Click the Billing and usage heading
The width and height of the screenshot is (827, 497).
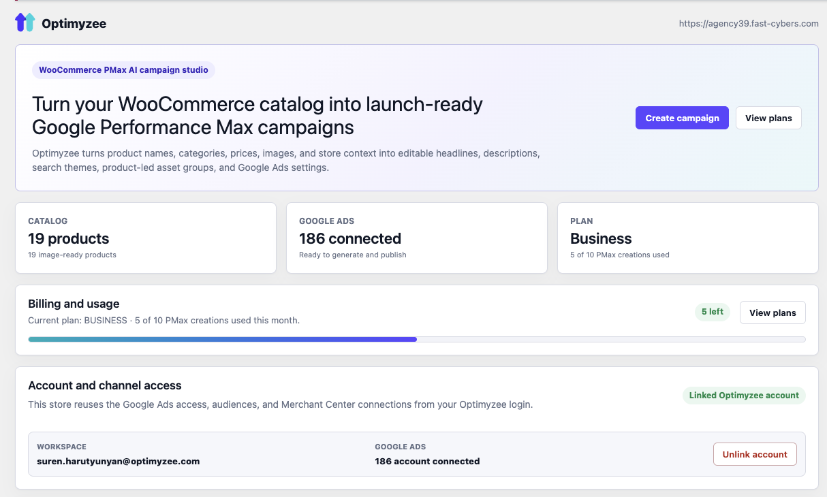[74, 304]
